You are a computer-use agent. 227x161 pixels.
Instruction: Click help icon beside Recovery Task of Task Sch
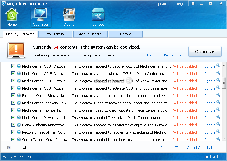tap(19, 132)
